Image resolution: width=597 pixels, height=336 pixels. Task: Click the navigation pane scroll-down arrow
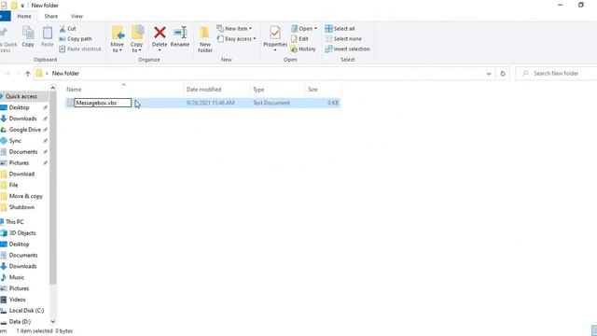pos(53,321)
